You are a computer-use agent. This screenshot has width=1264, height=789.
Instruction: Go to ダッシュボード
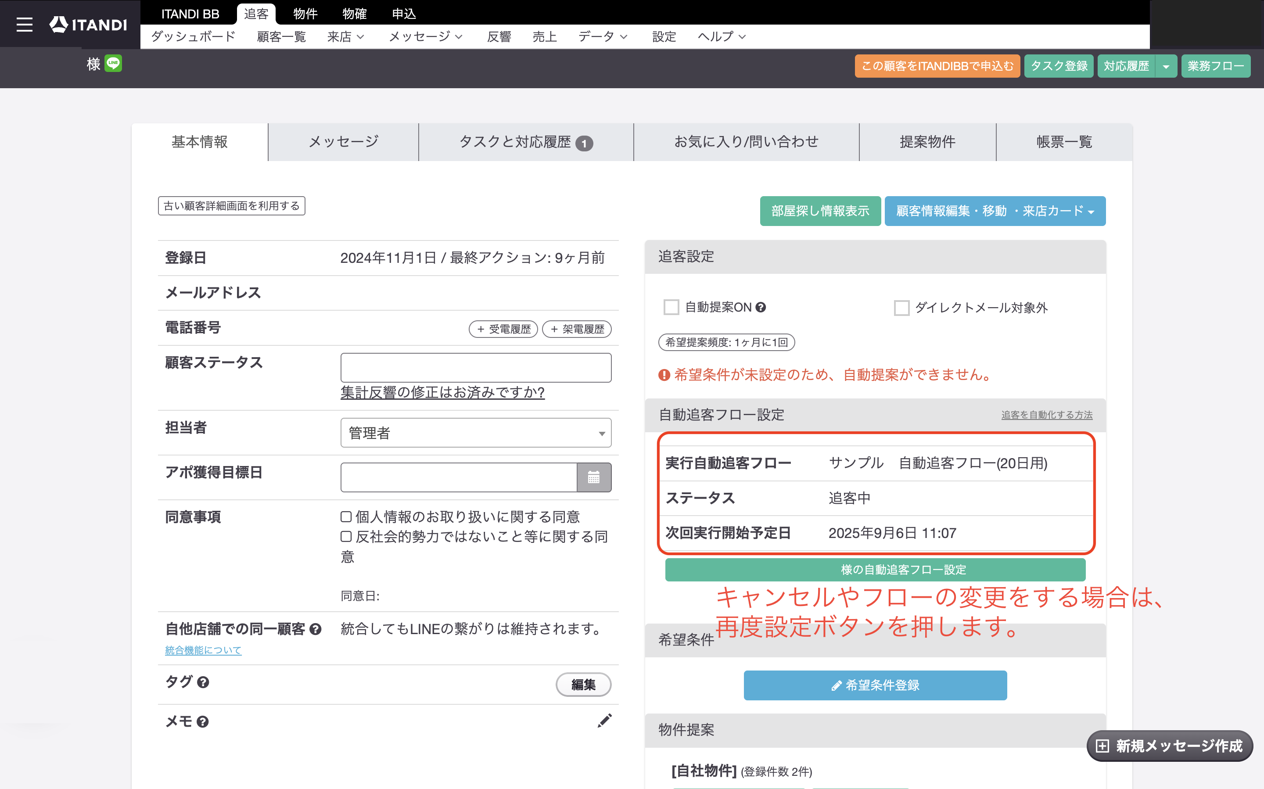pyautogui.click(x=194, y=36)
